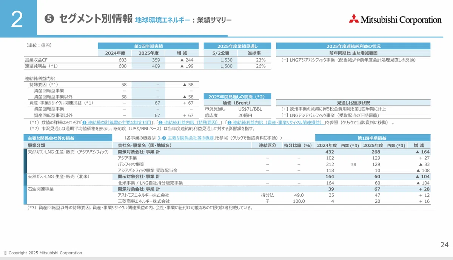Select the oil price US$71/BBL
Screen dimensions: 453x260
(250, 109)
